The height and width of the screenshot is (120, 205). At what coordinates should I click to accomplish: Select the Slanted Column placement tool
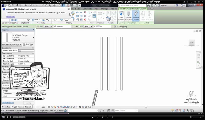tap(136, 16)
